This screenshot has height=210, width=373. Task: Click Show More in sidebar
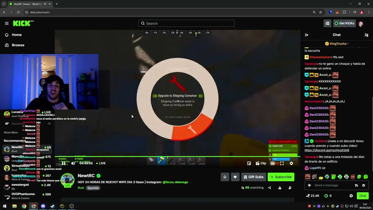(x=11, y=132)
